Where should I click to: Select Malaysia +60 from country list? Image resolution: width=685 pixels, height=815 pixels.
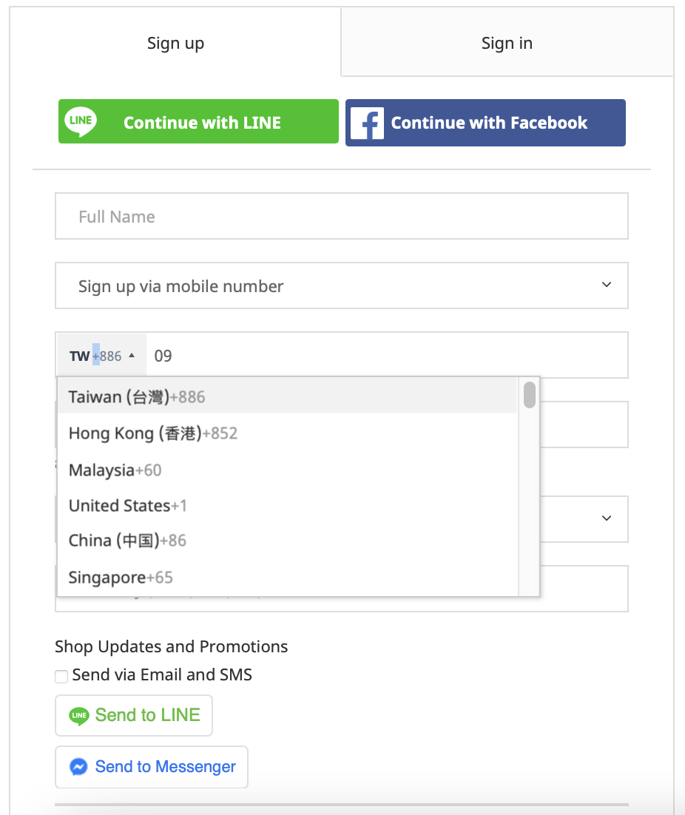pos(288,470)
